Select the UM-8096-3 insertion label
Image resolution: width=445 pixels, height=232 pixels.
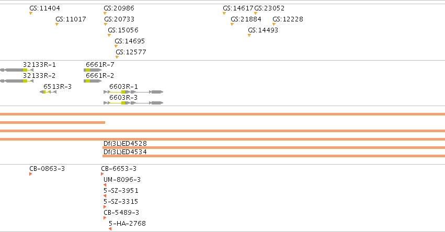(122, 180)
